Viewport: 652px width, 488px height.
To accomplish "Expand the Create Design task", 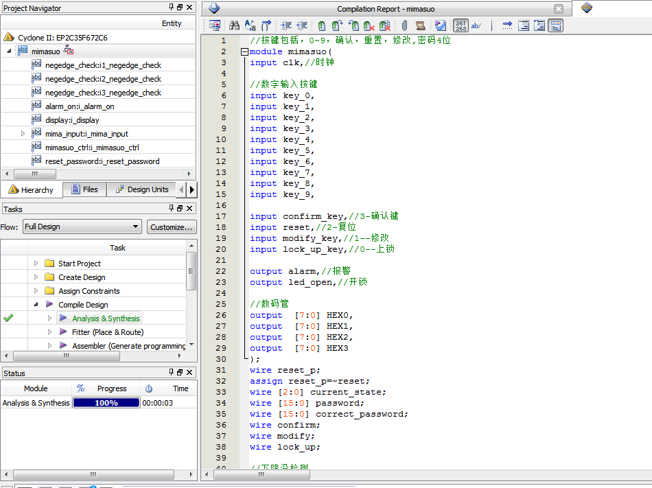I will (36, 277).
